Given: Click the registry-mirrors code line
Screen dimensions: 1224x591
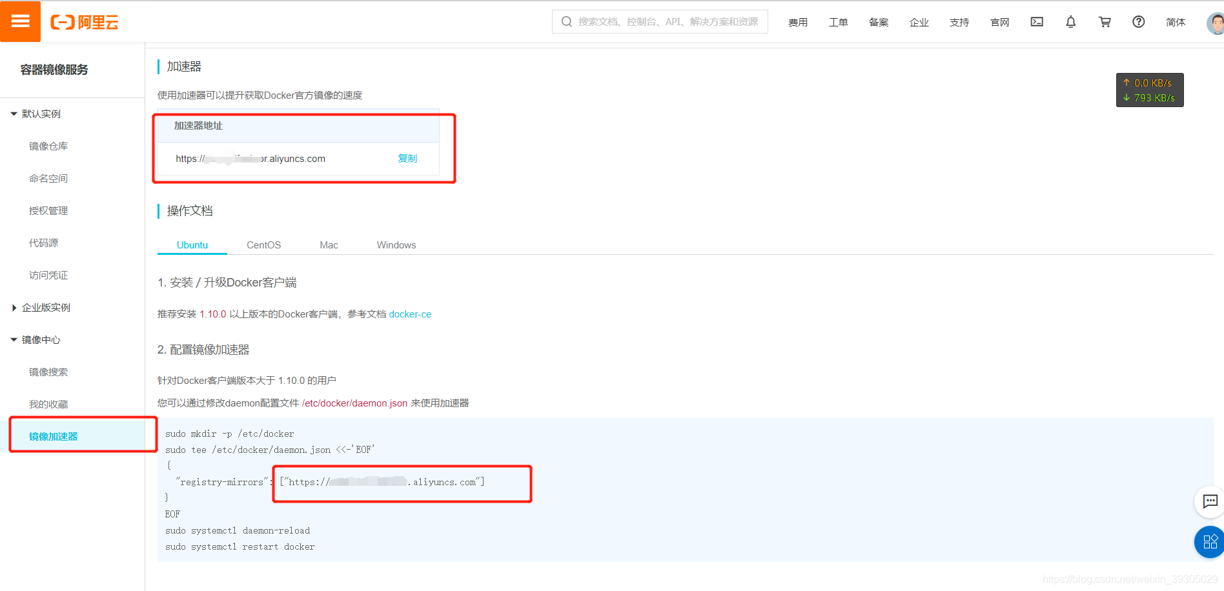Looking at the screenshot, I should tap(331, 482).
